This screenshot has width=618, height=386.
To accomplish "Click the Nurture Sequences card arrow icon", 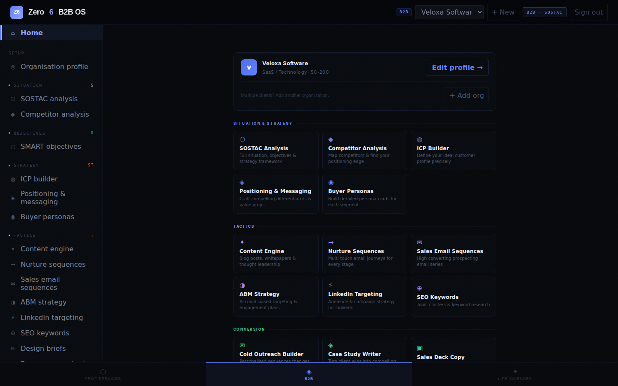I will [x=330, y=243].
